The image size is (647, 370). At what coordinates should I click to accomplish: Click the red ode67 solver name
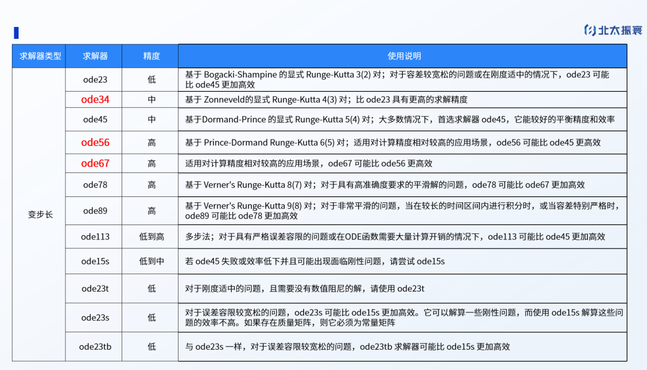click(95, 163)
